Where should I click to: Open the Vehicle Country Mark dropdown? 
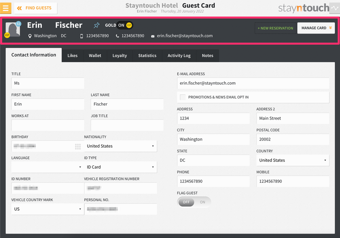[48, 209]
